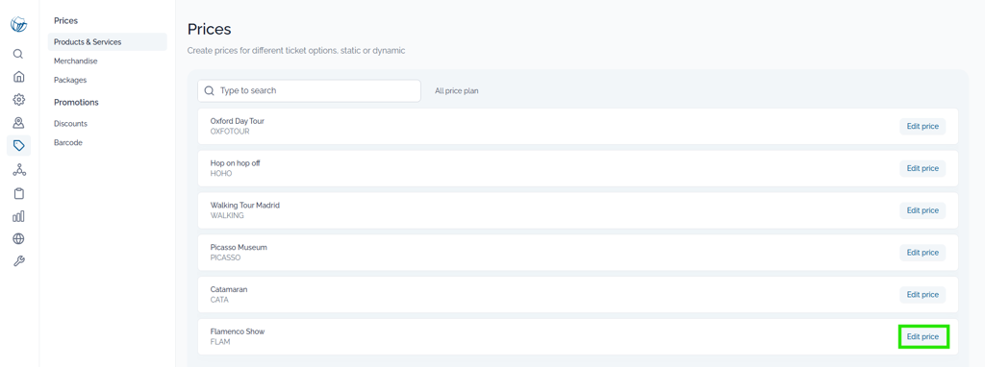Edit price for Walking Tour Madrid
This screenshot has width=985, height=367.
[922, 210]
